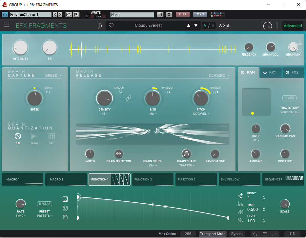Open Grain Shape TRAPEZE dropdown
This screenshot has width=306, height=238.
click(187, 165)
